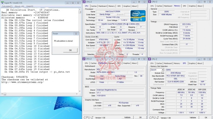Click the horizontal scrollbar thumb in Super PI
Screen dimensions: 213x119
click(x=5, y=94)
